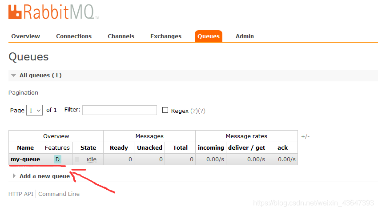
Task: Sort by the Ready column header
Action: point(119,147)
